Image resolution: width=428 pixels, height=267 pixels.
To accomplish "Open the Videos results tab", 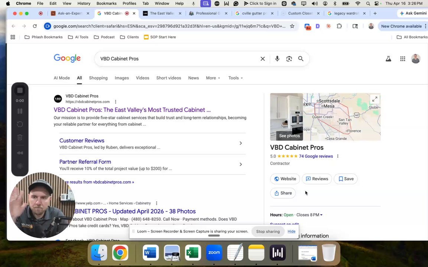I will [143, 78].
